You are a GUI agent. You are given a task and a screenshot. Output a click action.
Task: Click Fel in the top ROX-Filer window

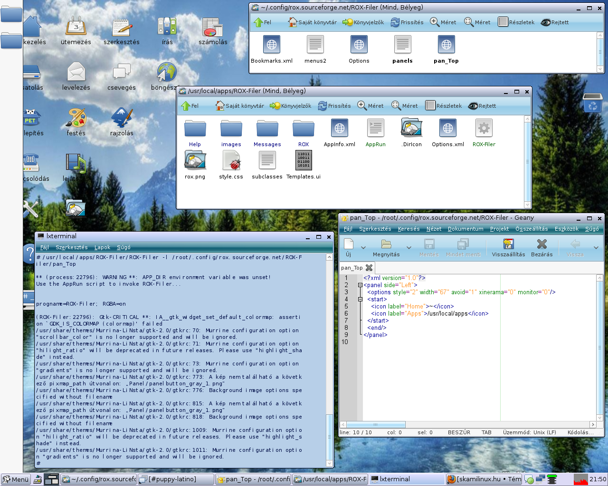pyautogui.click(x=262, y=22)
